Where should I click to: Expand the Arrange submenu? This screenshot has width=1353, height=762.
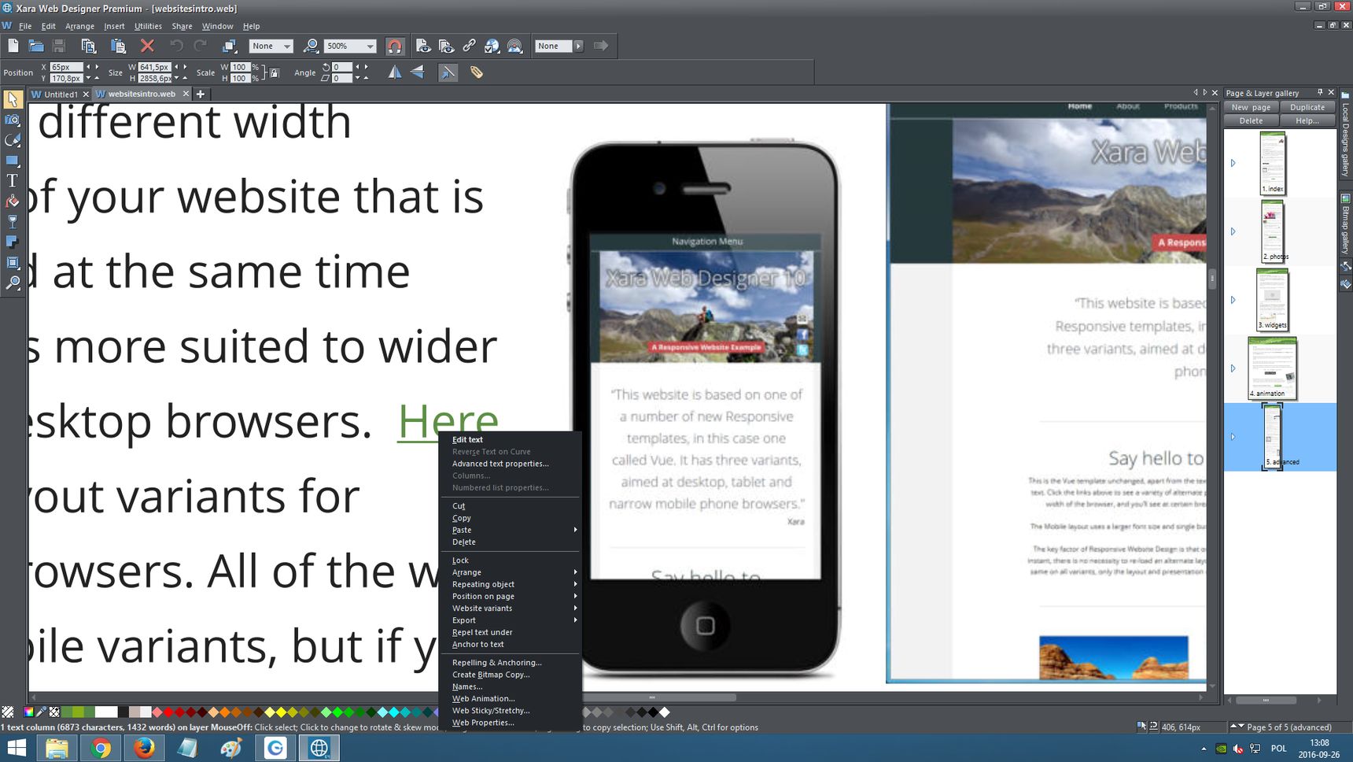tap(515, 572)
